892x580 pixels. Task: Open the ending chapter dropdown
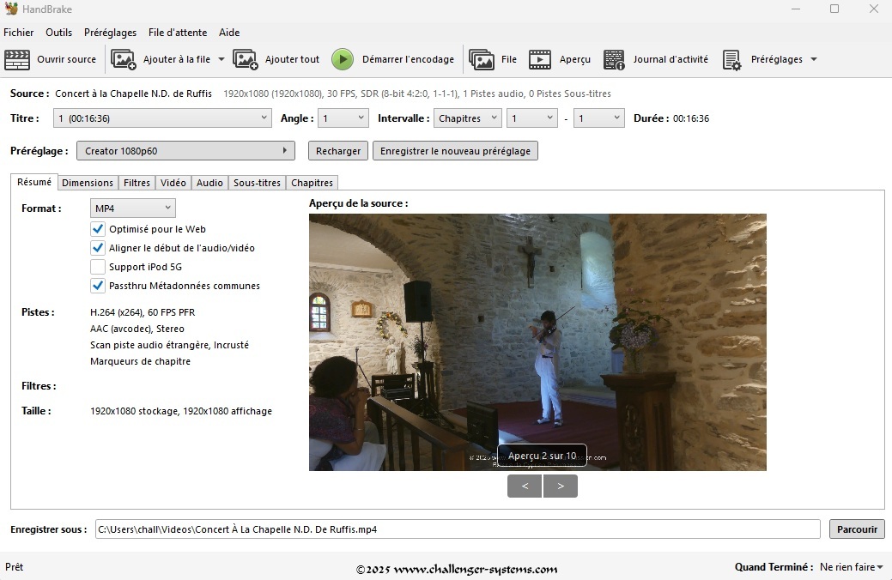598,118
